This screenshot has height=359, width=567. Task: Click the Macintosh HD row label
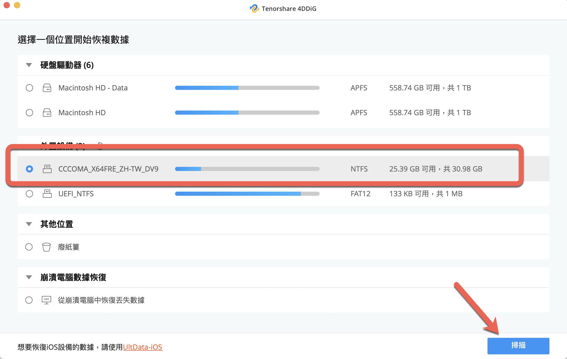(82, 113)
